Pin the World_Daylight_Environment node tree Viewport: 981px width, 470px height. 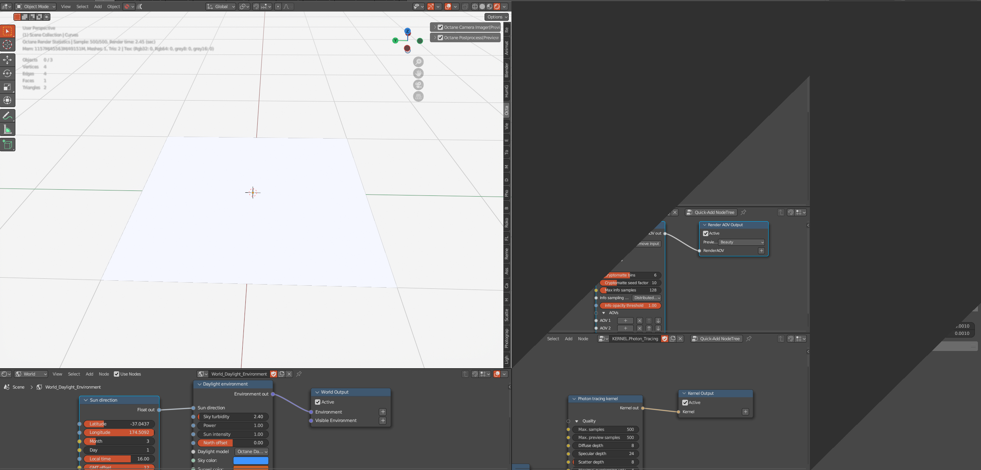click(x=299, y=374)
